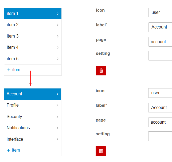
Task: Focus the lower icon field with user
Action: click(160, 93)
